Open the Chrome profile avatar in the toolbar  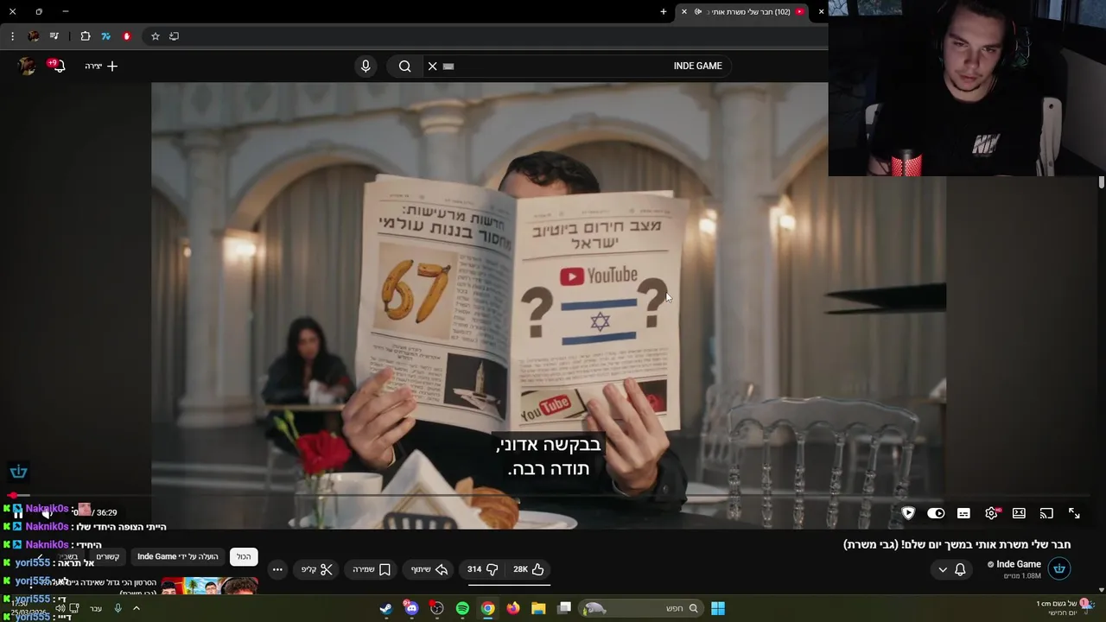(x=34, y=36)
